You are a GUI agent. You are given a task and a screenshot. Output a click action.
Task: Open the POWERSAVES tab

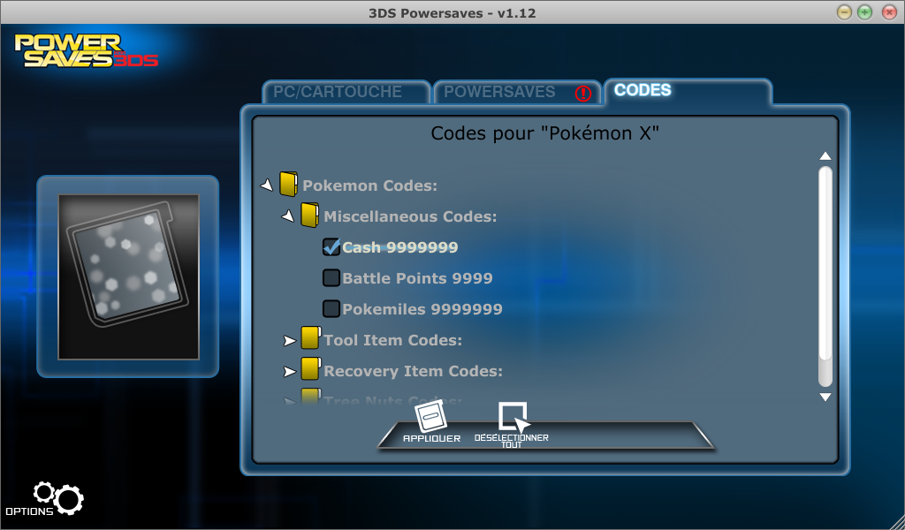tap(517, 92)
